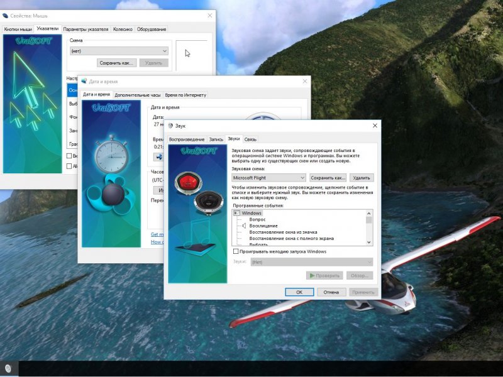The image size is (503, 377).
Task: Open the Время по Интернету tab
Action: [x=185, y=95]
